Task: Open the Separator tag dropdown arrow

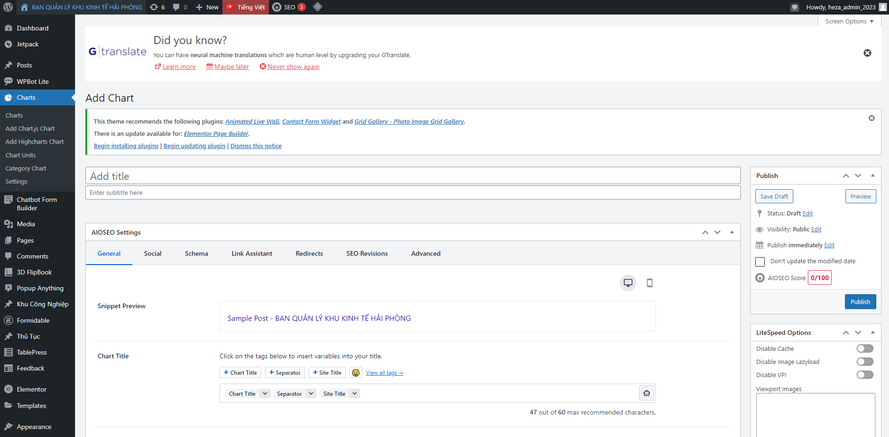Action: coord(311,393)
